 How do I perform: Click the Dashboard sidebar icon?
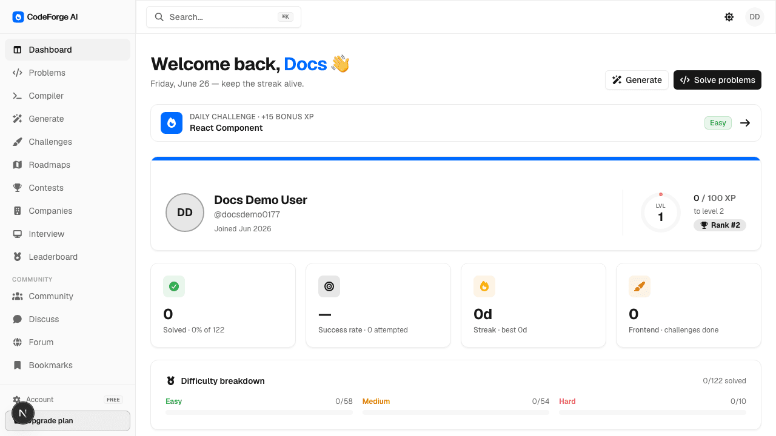(18, 50)
